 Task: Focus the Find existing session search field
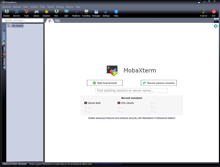131,91
